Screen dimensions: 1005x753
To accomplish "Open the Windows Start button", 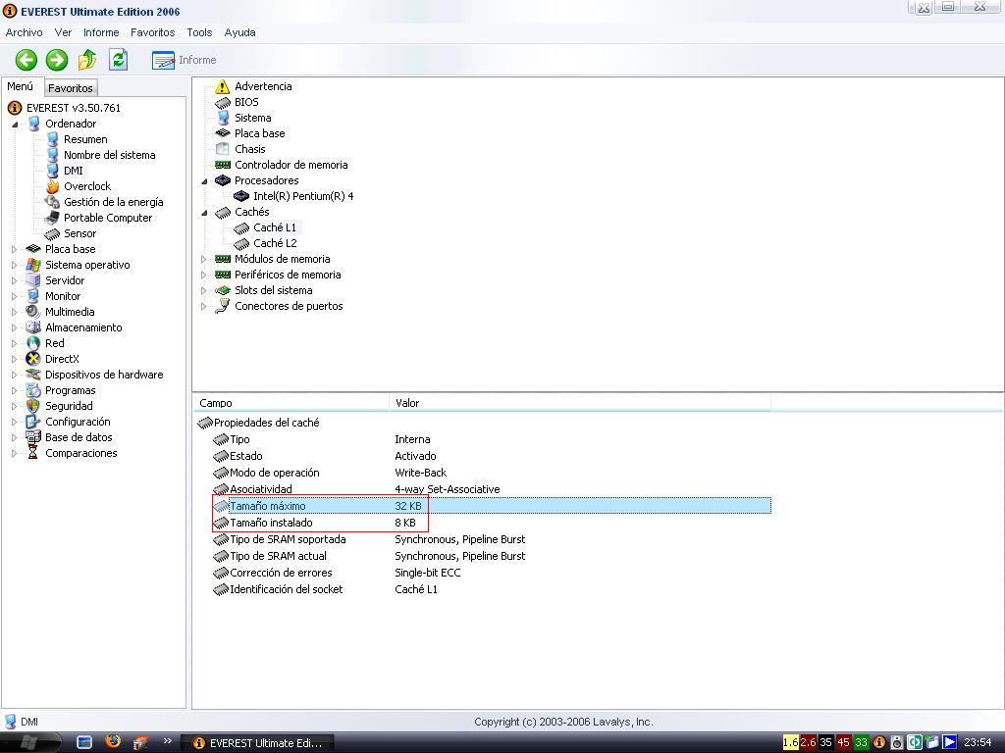I will pyautogui.click(x=30, y=743).
